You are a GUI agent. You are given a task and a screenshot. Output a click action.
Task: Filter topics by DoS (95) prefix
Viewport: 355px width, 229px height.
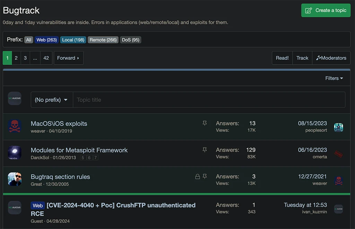[x=131, y=40]
